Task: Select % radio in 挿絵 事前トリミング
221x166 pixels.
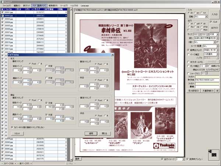Action: (39, 100)
